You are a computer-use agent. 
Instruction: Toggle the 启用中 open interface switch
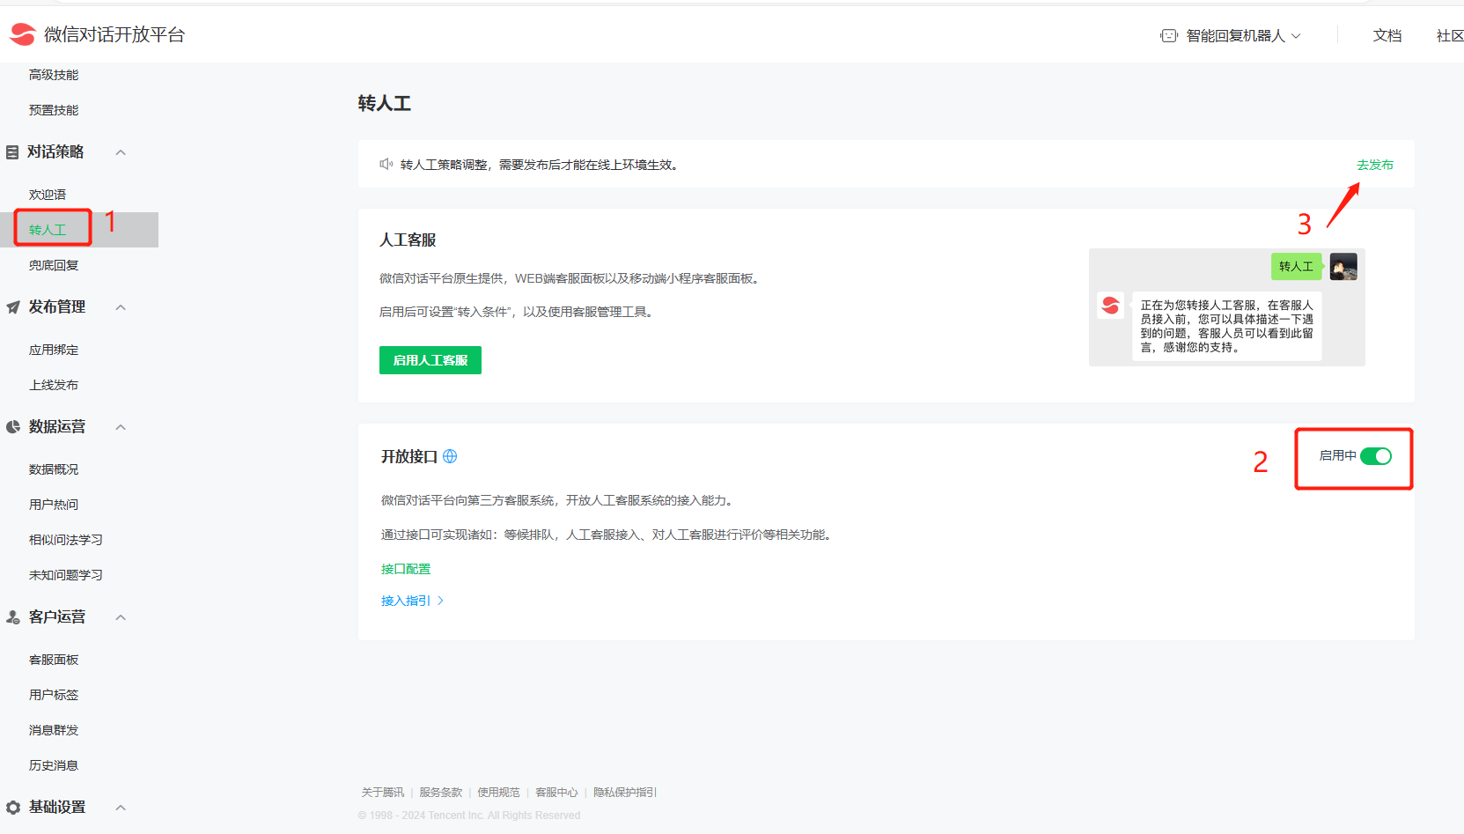point(1375,456)
